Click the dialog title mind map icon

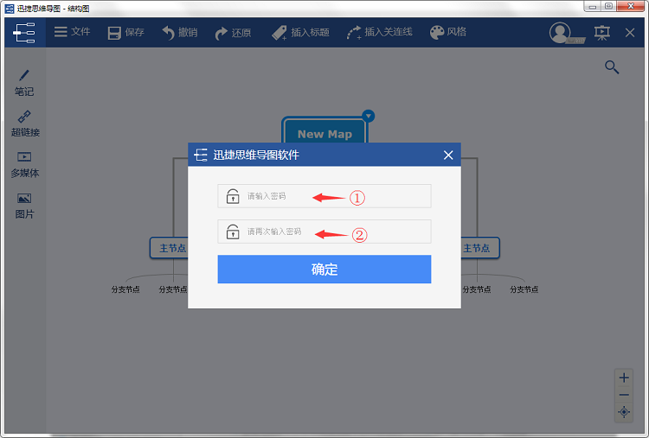point(201,155)
